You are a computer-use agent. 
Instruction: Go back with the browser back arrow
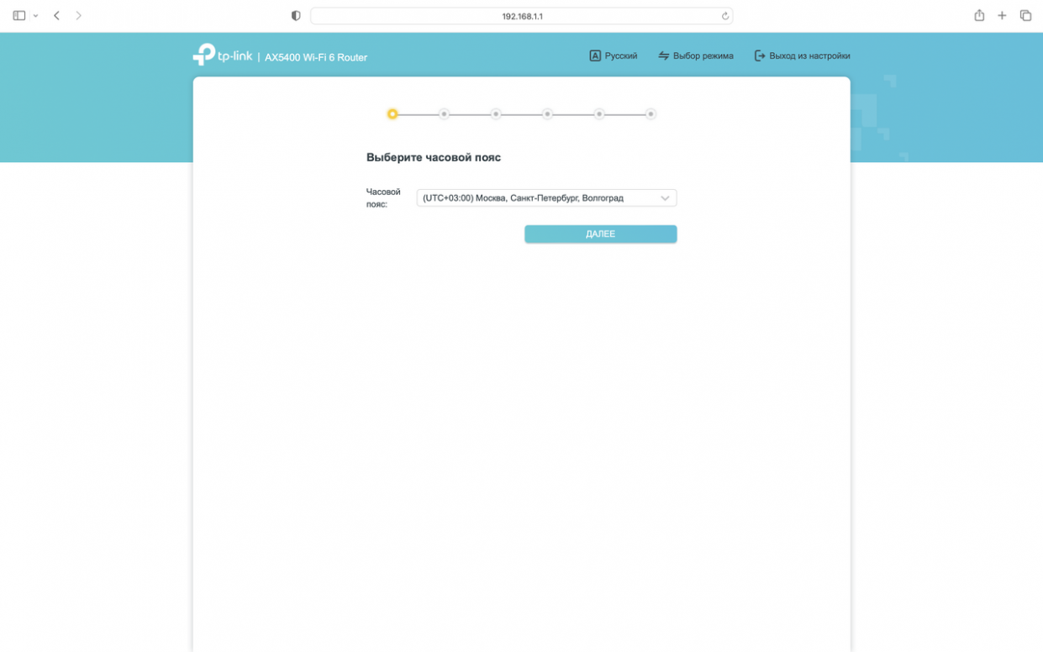click(56, 16)
